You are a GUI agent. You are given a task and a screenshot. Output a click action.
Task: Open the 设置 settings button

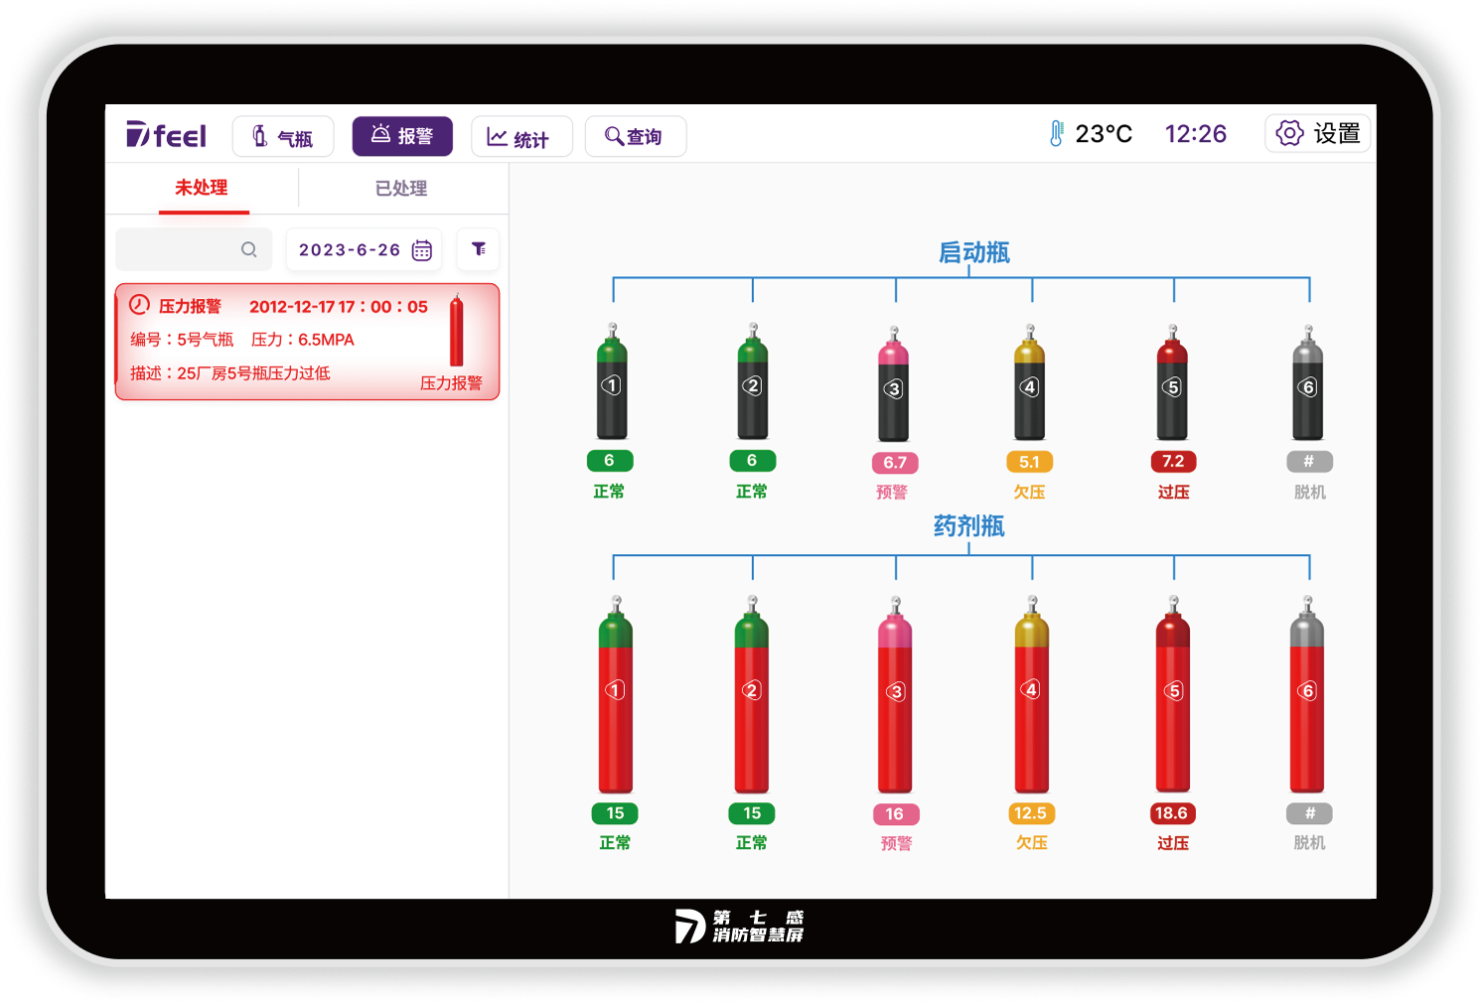(x=1317, y=133)
